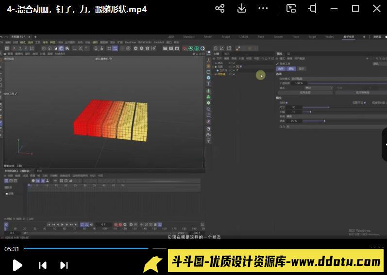Open the viewport Redshift menu
Image resolution: width=387 pixels, height=275 pixels.
coord(60,54)
